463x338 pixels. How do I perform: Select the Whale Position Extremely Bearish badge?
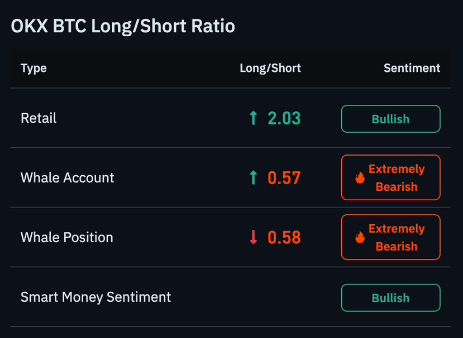point(390,237)
